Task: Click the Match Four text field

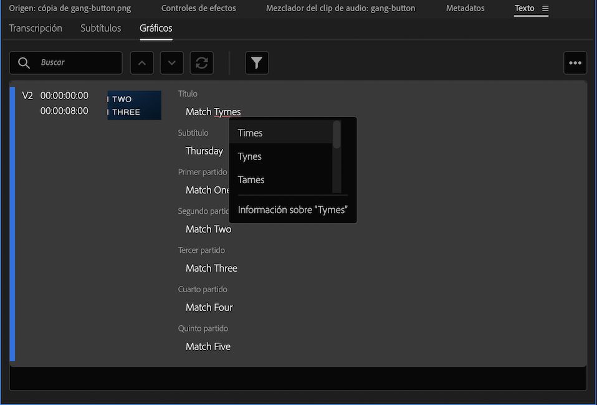Action: [x=209, y=308]
